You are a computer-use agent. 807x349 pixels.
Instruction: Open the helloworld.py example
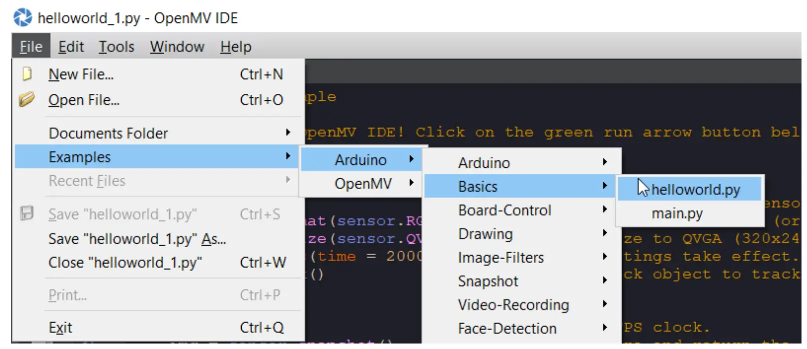(690, 189)
